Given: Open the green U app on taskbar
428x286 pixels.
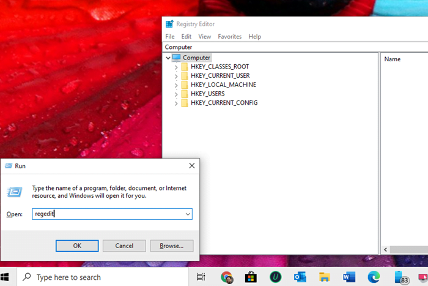Looking at the screenshot, I should pos(275,277).
